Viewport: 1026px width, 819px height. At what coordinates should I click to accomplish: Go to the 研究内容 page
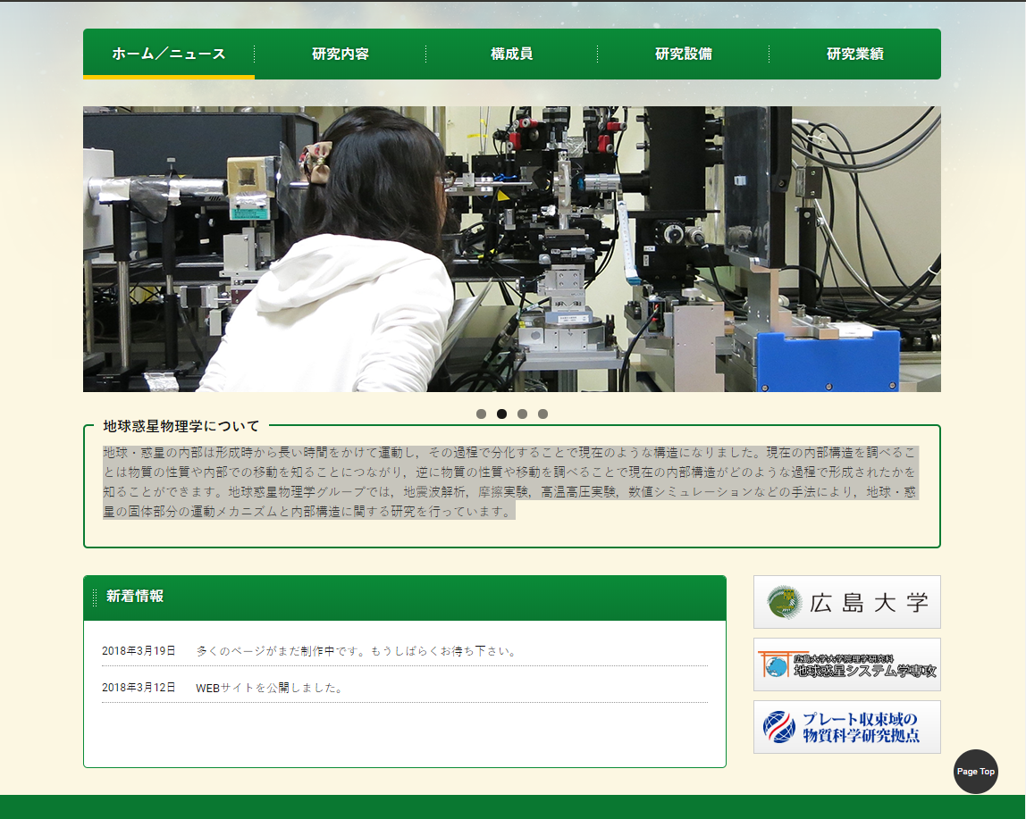point(341,54)
